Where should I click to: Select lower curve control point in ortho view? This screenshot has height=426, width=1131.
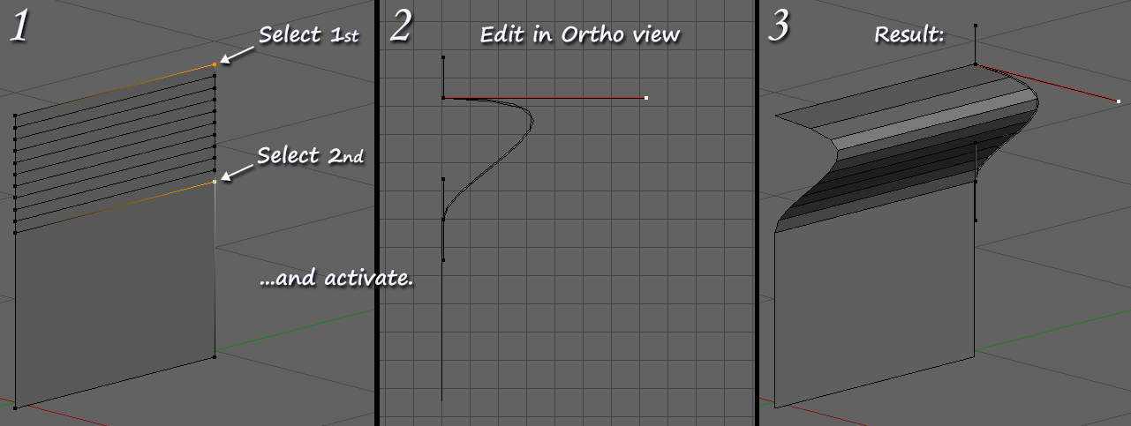tap(443, 219)
